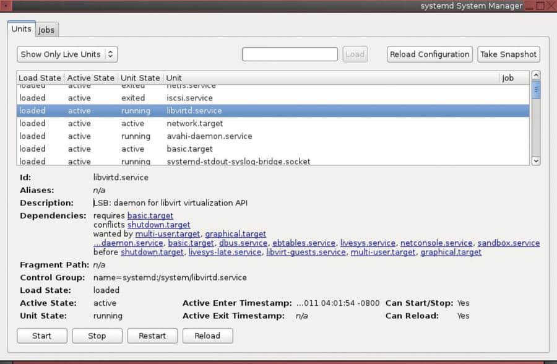The width and height of the screenshot is (557, 364).
Task: Stop the libvirtd service
Action: [x=97, y=336]
